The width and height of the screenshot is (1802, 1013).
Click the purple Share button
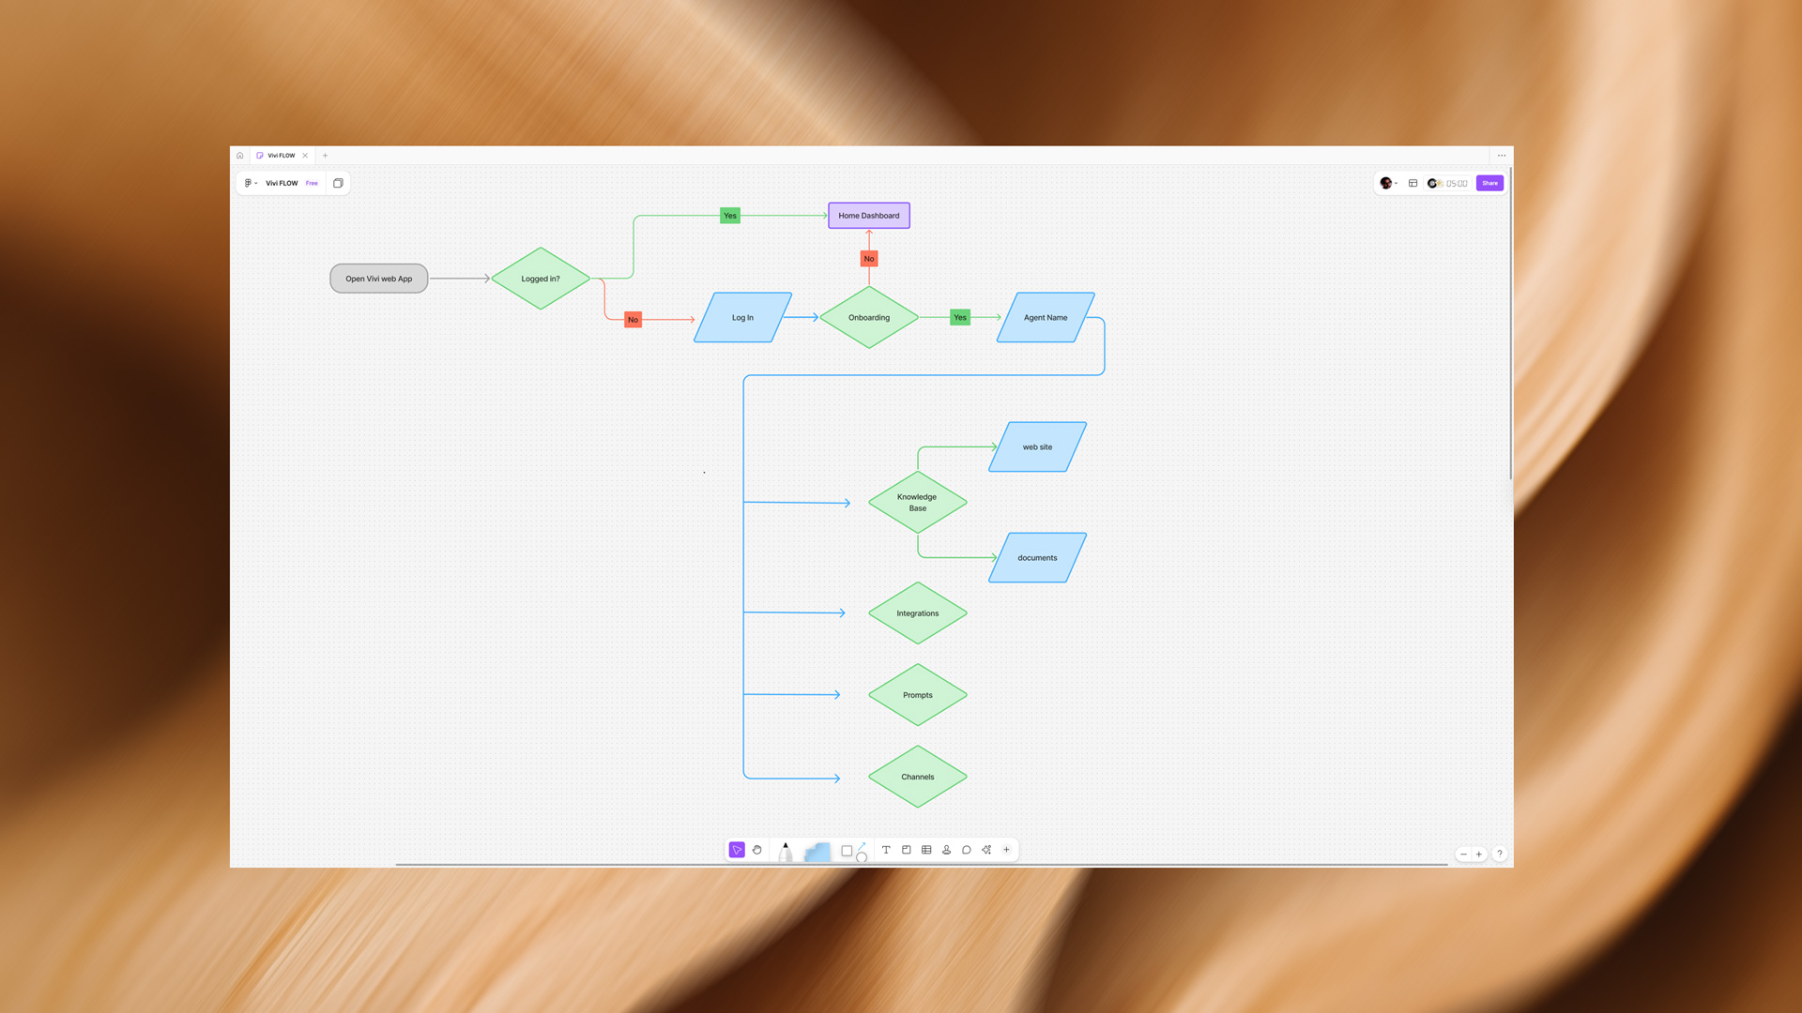pos(1489,183)
